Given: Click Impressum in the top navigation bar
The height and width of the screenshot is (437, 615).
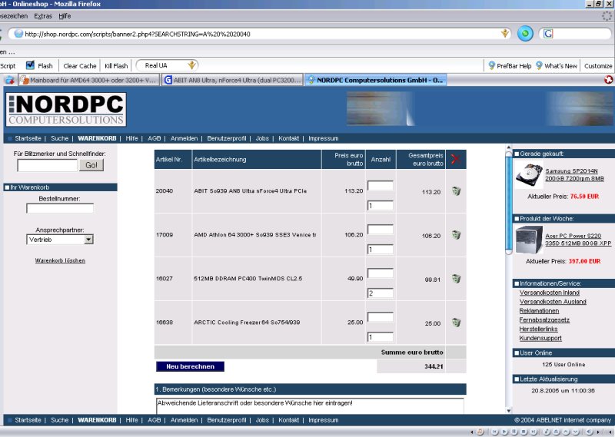Looking at the screenshot, I should coord(323,138).
